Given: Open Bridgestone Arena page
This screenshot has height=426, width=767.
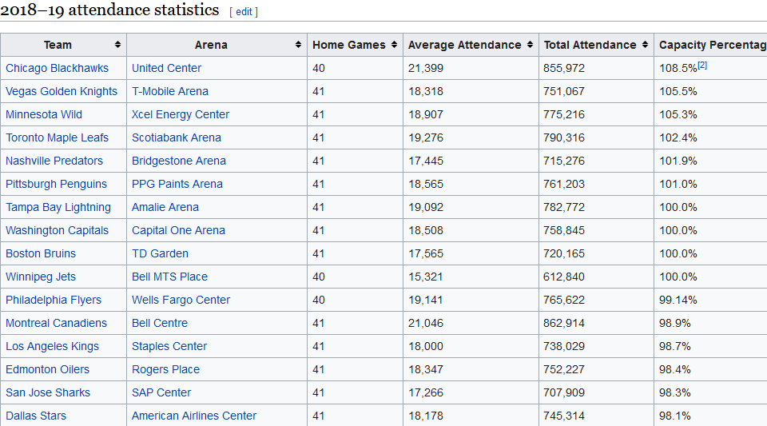Looking at the screenshot, I should tap(179, 161).
